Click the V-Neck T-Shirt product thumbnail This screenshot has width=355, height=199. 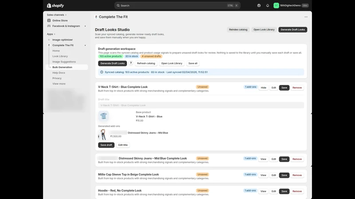tap(103, 116)
